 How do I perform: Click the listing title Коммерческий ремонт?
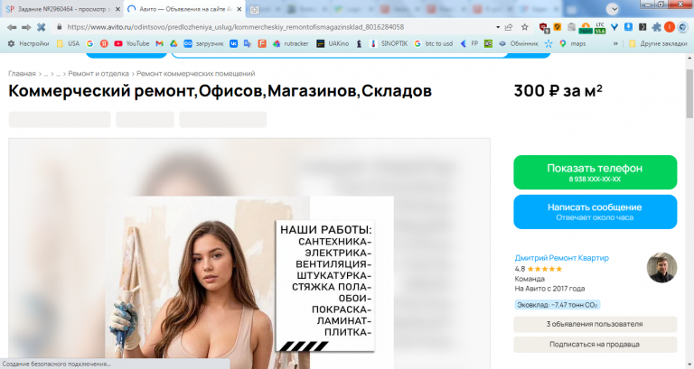(220, 91)
